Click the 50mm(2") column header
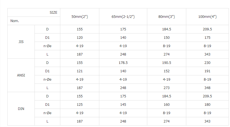The height and width of the screenshot is (127, 230). [80, 17]
